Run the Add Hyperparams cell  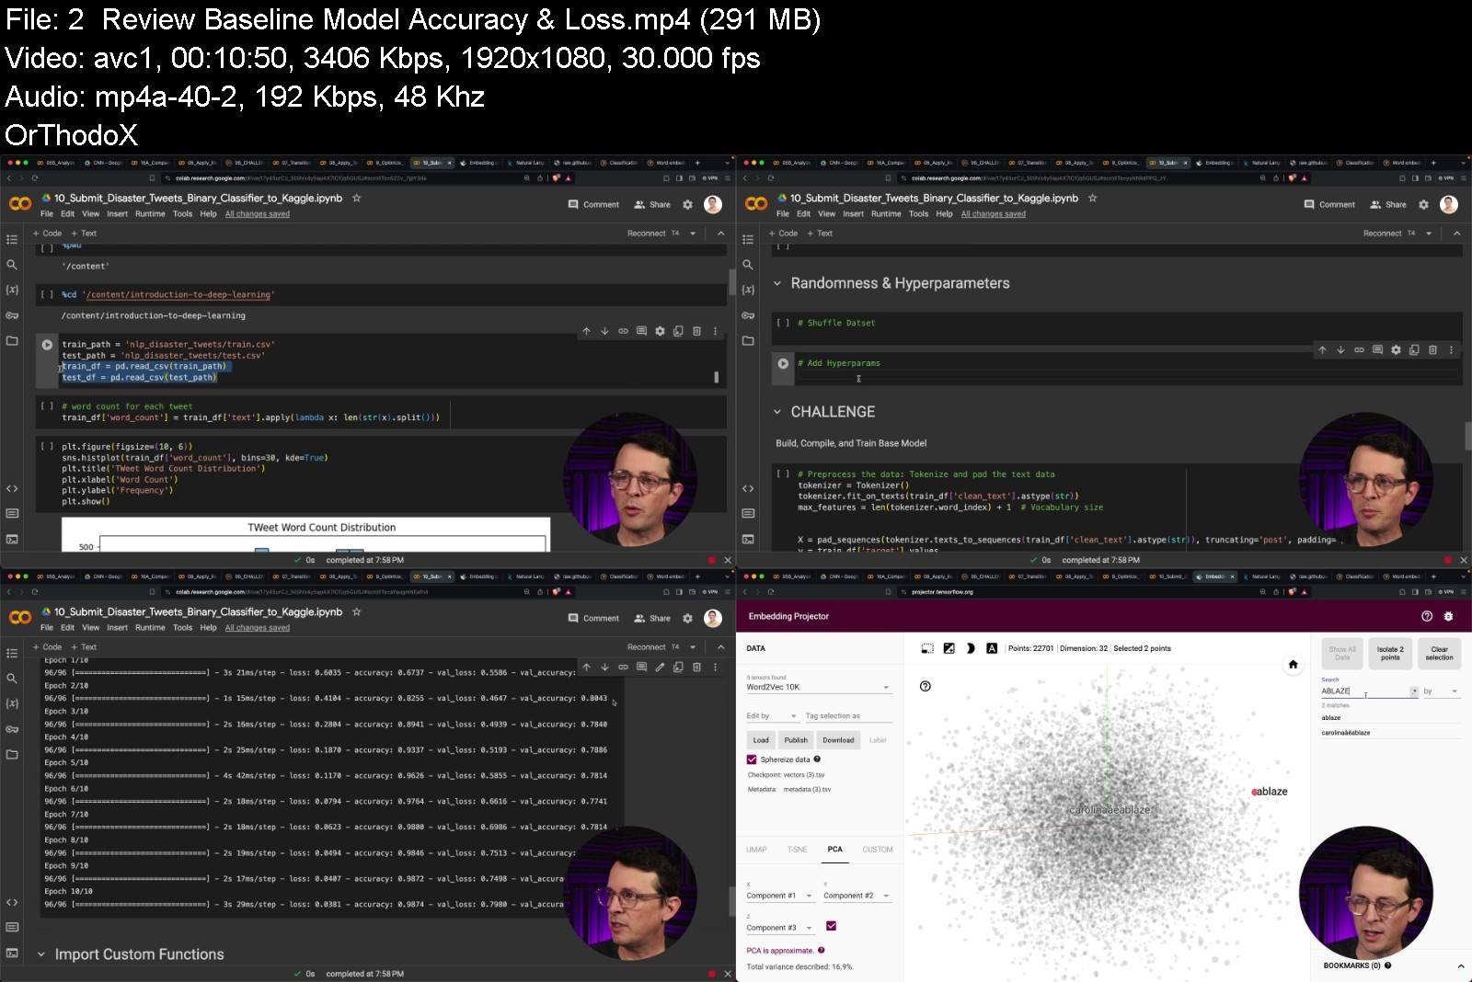[783, 363]
